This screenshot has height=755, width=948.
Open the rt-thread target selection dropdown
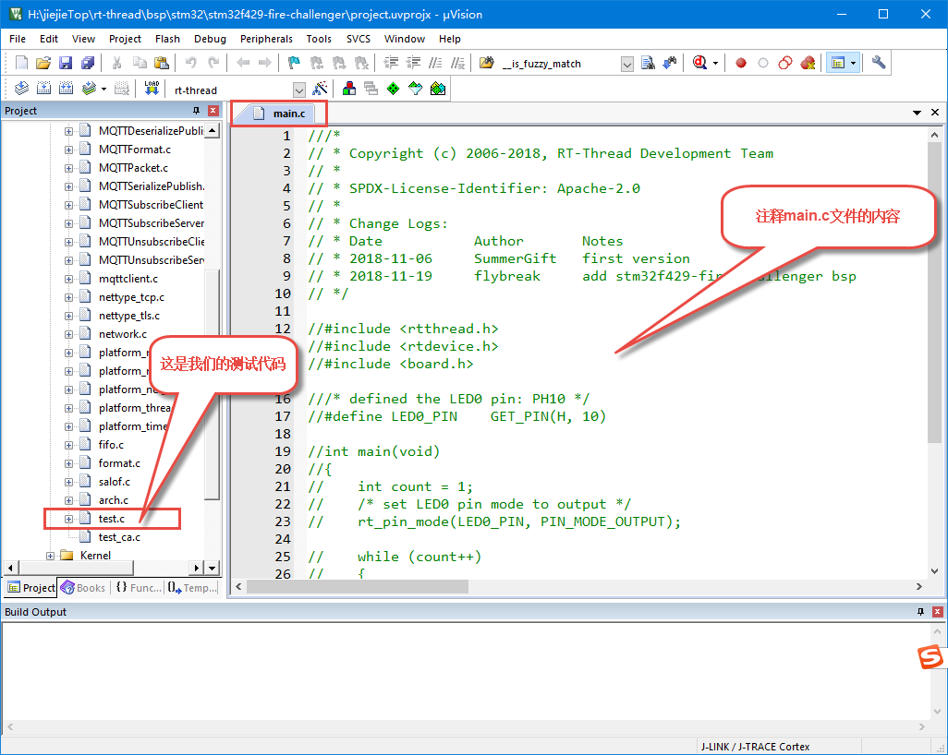pyautogui.click(x=298, y=89)
